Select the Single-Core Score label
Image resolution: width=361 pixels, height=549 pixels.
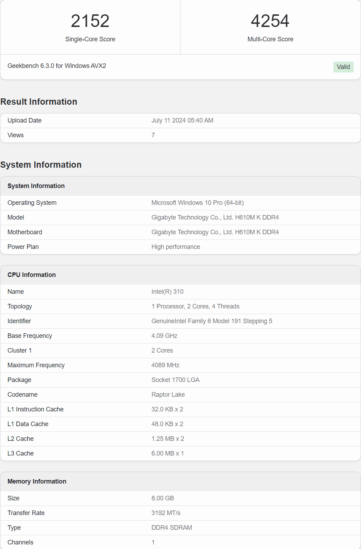click(90, 39)
